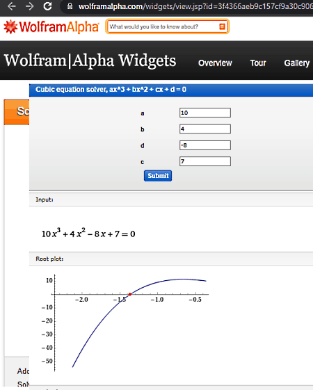Screen dimensions: 313x390
Task: Click the coefficient d input field
Action: [205, 145]
